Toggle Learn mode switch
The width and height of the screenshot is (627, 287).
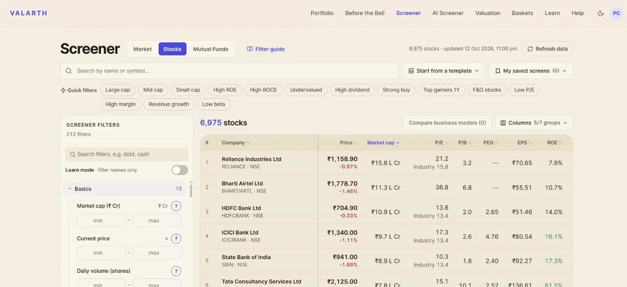tap(180, 170)
